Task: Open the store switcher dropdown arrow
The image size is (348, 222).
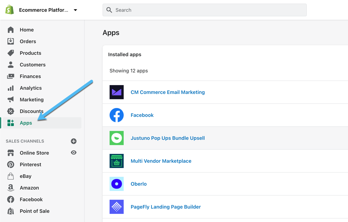Action: pyautogui.click(x=75, y=10)
